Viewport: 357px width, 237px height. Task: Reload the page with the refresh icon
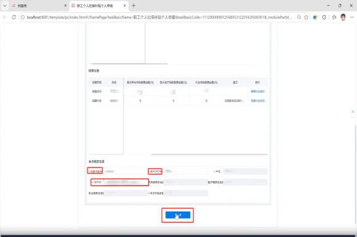click(14, 17)
